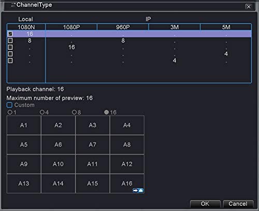The width and height of the screenshot is (259, 211).
Task: Click the arrow switch icon under A16
Action: click(x=138, y=190)
